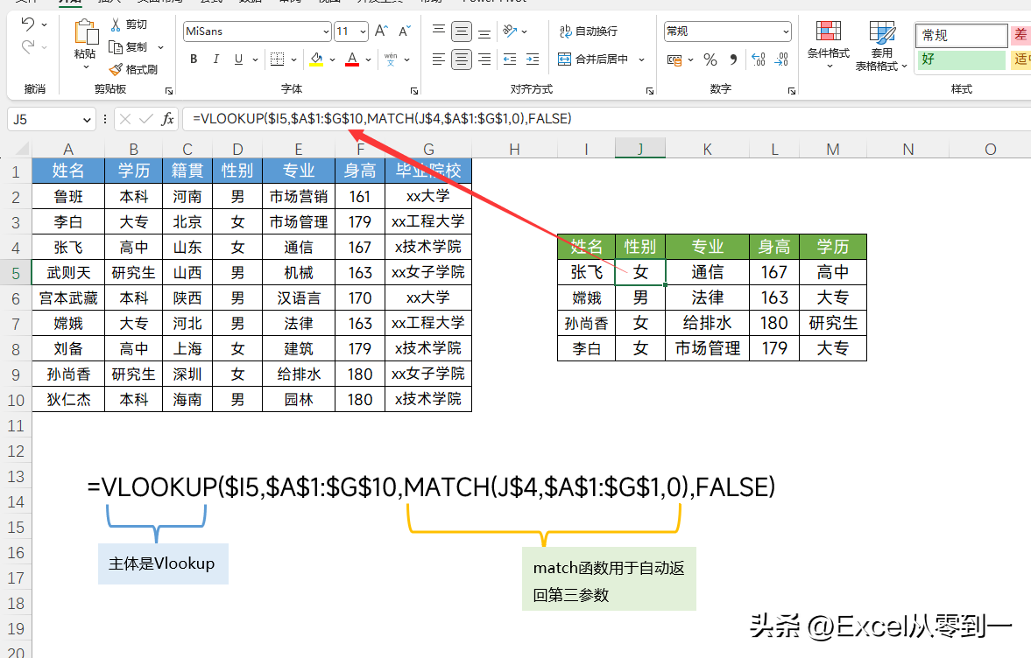Open the number format 常规 dropdown
Image resolution: width=1031 pixels, height=658 pixels.
tap(786, 31)
